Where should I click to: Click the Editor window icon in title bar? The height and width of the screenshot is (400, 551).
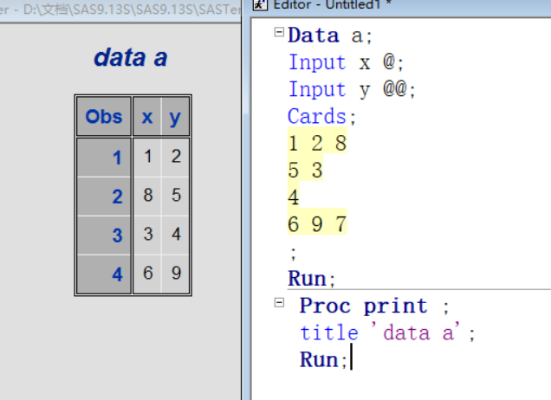[260, 4]
